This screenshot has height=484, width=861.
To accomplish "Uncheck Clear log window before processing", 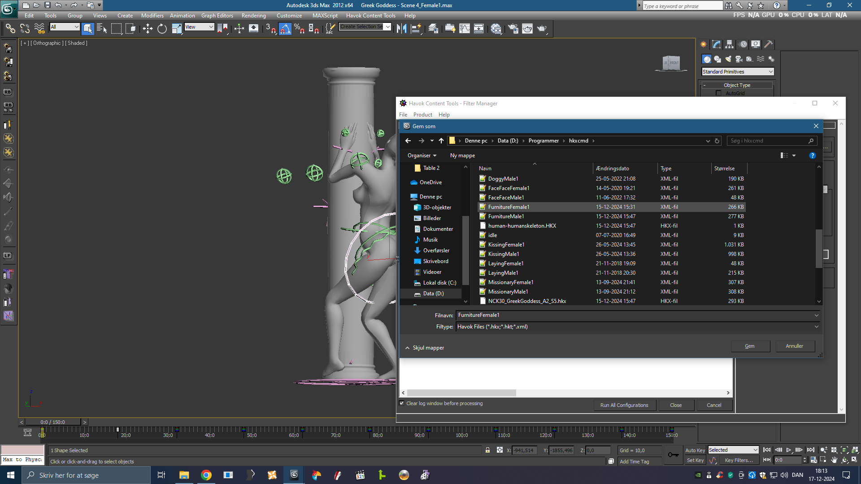I will click(402, 403).
